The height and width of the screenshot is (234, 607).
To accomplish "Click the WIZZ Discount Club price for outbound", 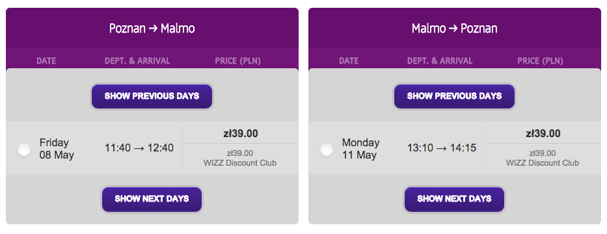I will pos(240,158).
